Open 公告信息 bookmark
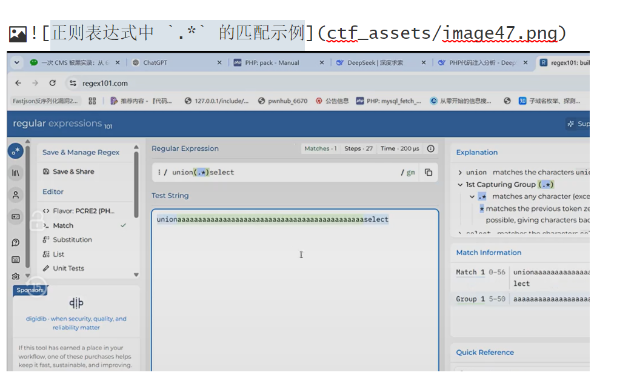 pos(332,101)
